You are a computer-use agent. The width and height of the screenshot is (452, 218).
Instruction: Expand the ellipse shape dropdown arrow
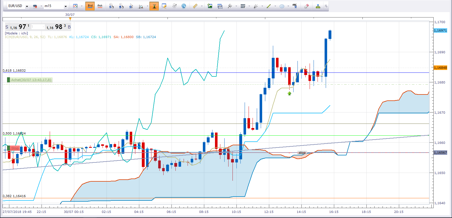[x=288, y=6]
